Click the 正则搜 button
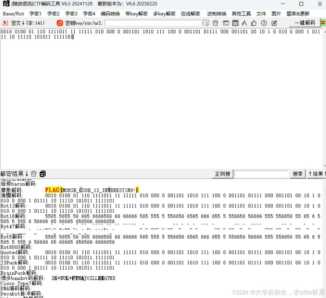 [223, 174]
